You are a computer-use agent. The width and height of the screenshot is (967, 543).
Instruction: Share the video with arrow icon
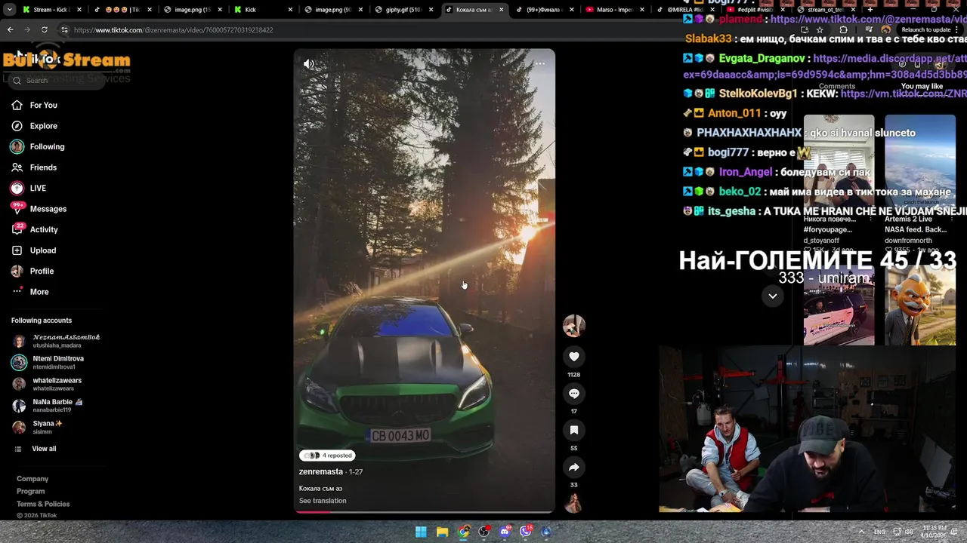574,467
